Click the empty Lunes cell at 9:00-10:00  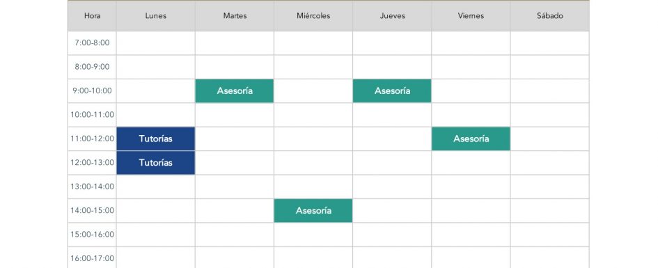(x=156, y=90)
